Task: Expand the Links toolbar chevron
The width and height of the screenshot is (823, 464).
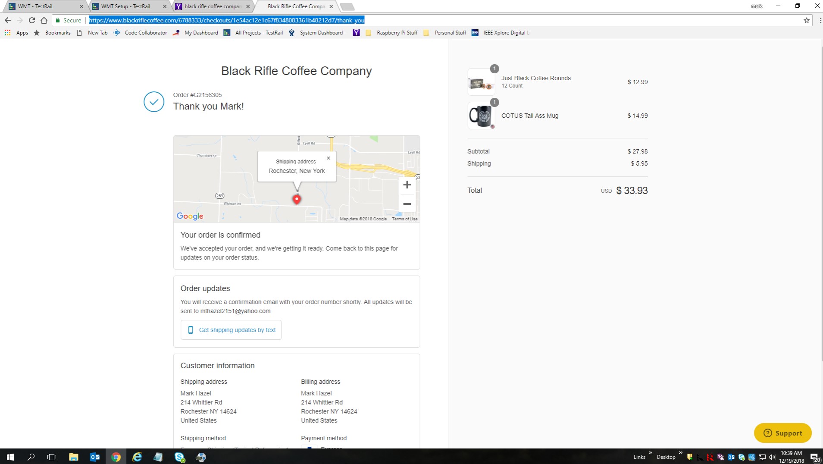Action: point(650,453)
